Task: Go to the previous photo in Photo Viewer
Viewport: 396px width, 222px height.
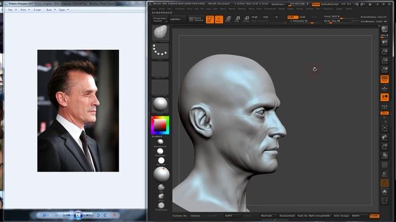Action: pos(68,215)
